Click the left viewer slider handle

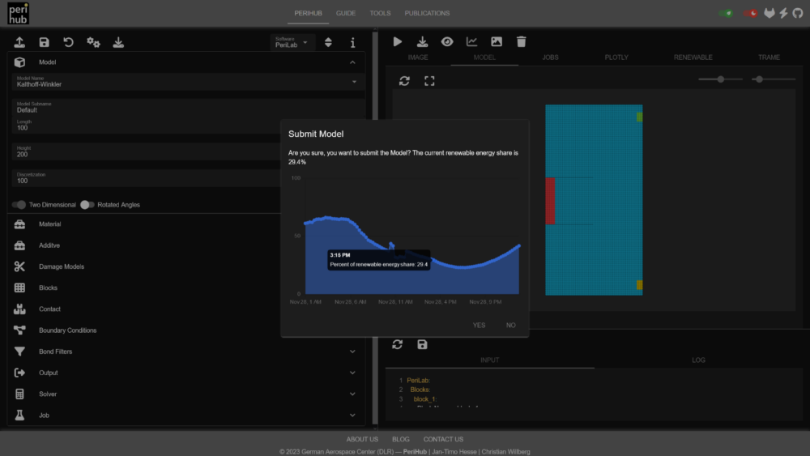coord(719,79)
